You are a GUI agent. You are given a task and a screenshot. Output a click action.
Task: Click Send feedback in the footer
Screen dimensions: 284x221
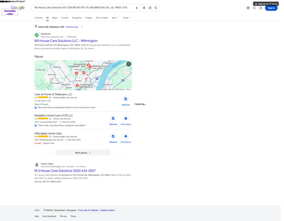tap(49, 216)
